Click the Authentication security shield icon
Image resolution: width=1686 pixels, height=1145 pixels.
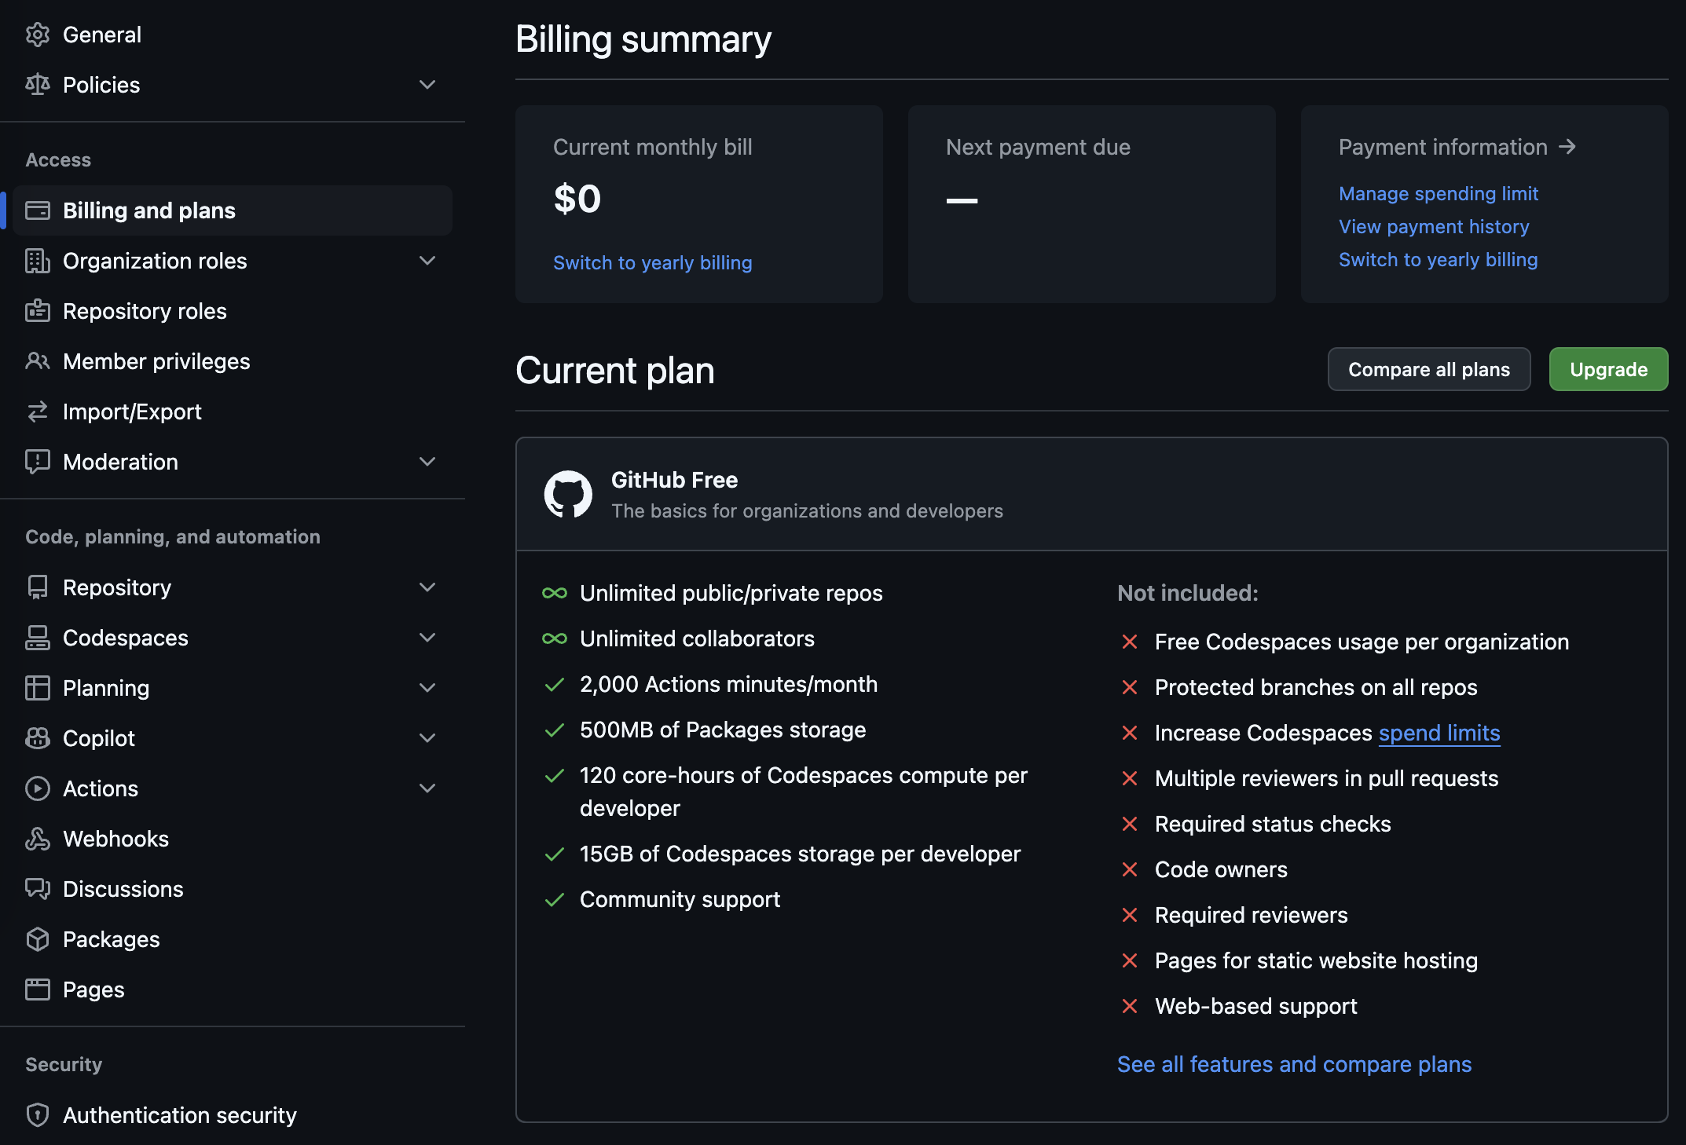click(x=37, y=1115)
